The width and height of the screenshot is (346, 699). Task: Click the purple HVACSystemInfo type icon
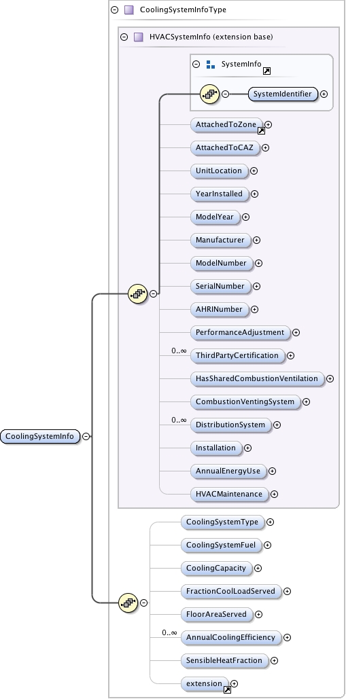138,37
